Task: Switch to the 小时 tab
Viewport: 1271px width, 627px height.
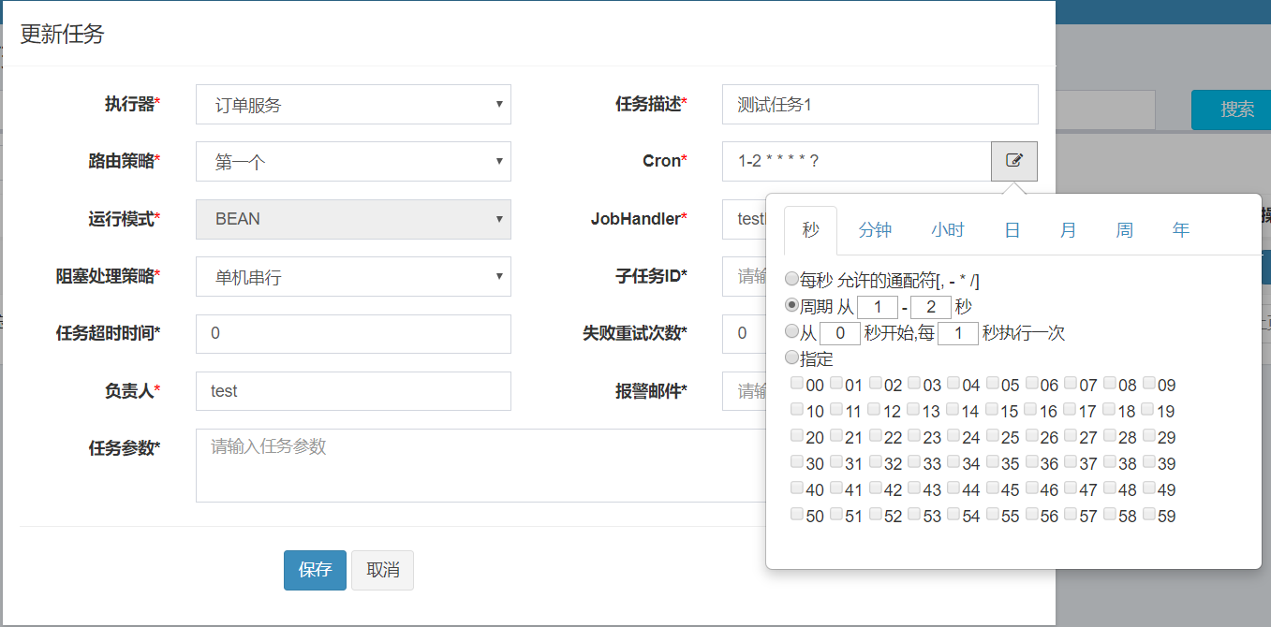Action: [x=947, y=229]
